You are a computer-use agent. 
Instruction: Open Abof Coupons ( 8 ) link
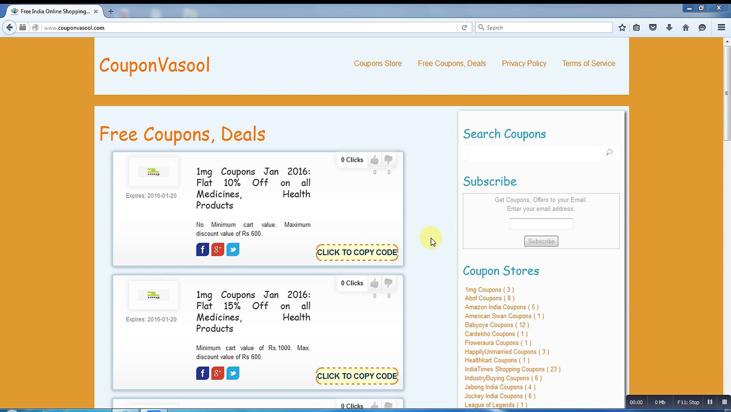tap(490, 298)
